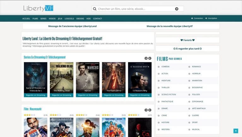Select the HISTOIRE genre
This screenshot has height=137, width=242.
click(165, 123)
